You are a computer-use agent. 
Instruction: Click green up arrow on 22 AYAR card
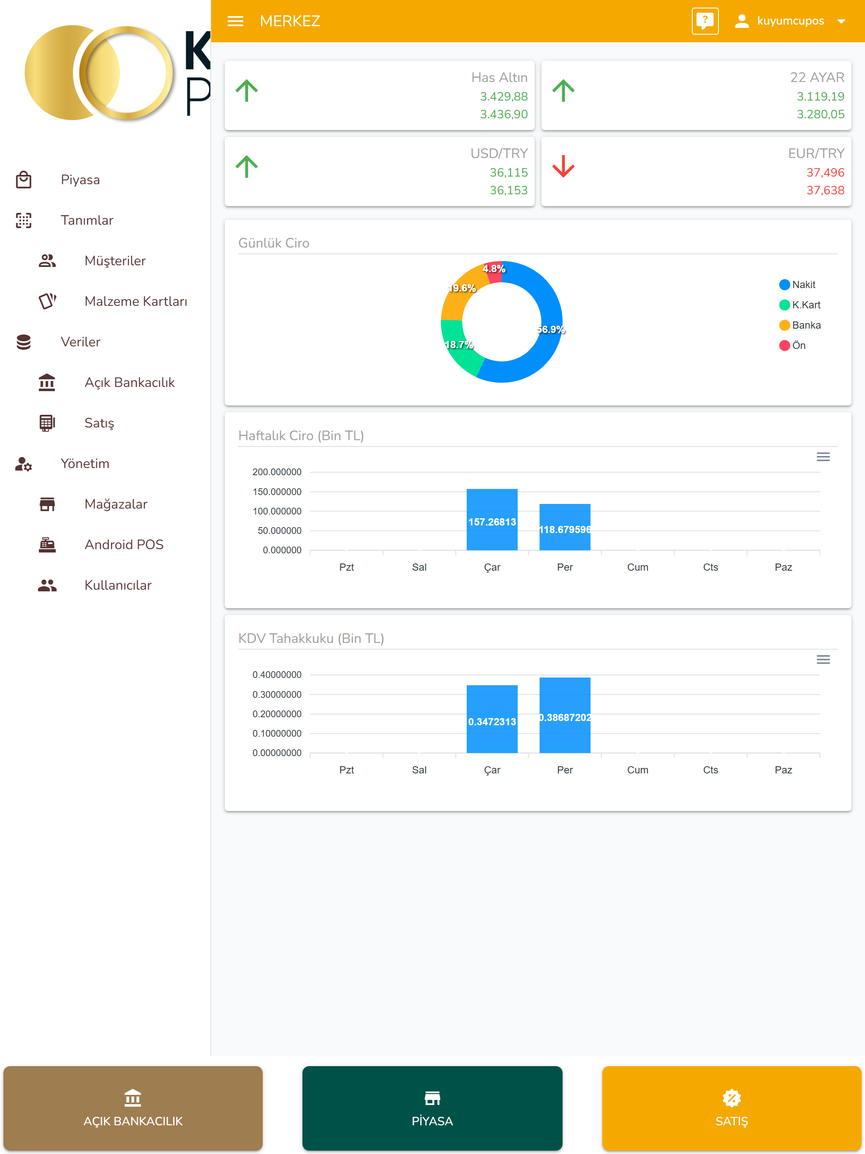(x=563, y=91)
